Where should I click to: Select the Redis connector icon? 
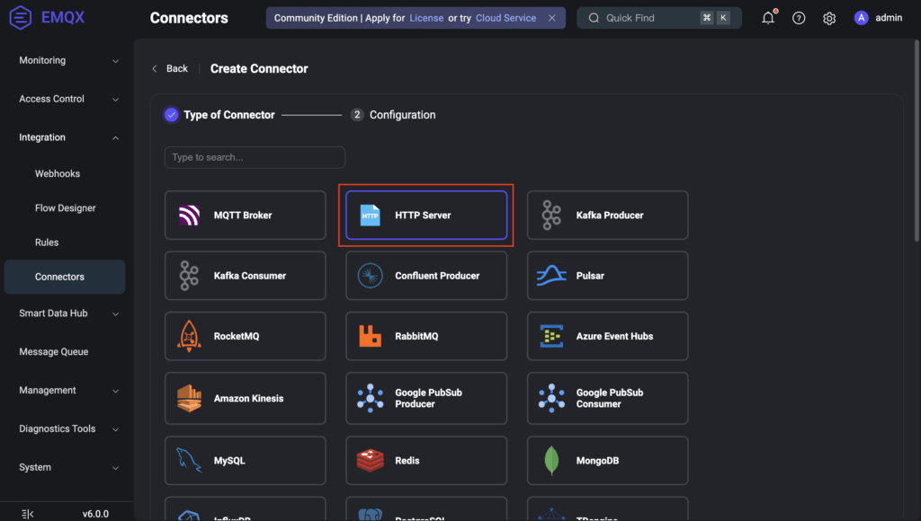[x=370, y=461]
